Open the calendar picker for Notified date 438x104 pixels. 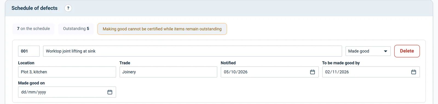tap(312, 72)
